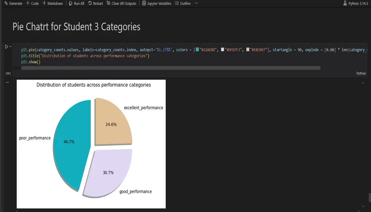Click execution count [80] label
This screenshot has height=212, width=371.
(8, 74)
